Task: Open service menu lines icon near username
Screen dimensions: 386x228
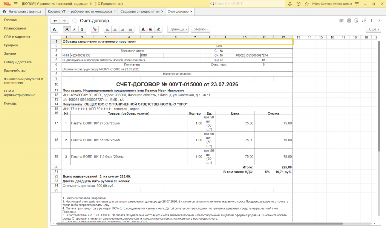Action: pos(357,4)
